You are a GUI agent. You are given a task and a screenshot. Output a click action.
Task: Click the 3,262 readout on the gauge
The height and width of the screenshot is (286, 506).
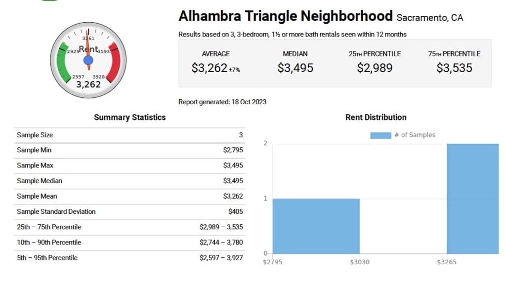click(88, 84)
